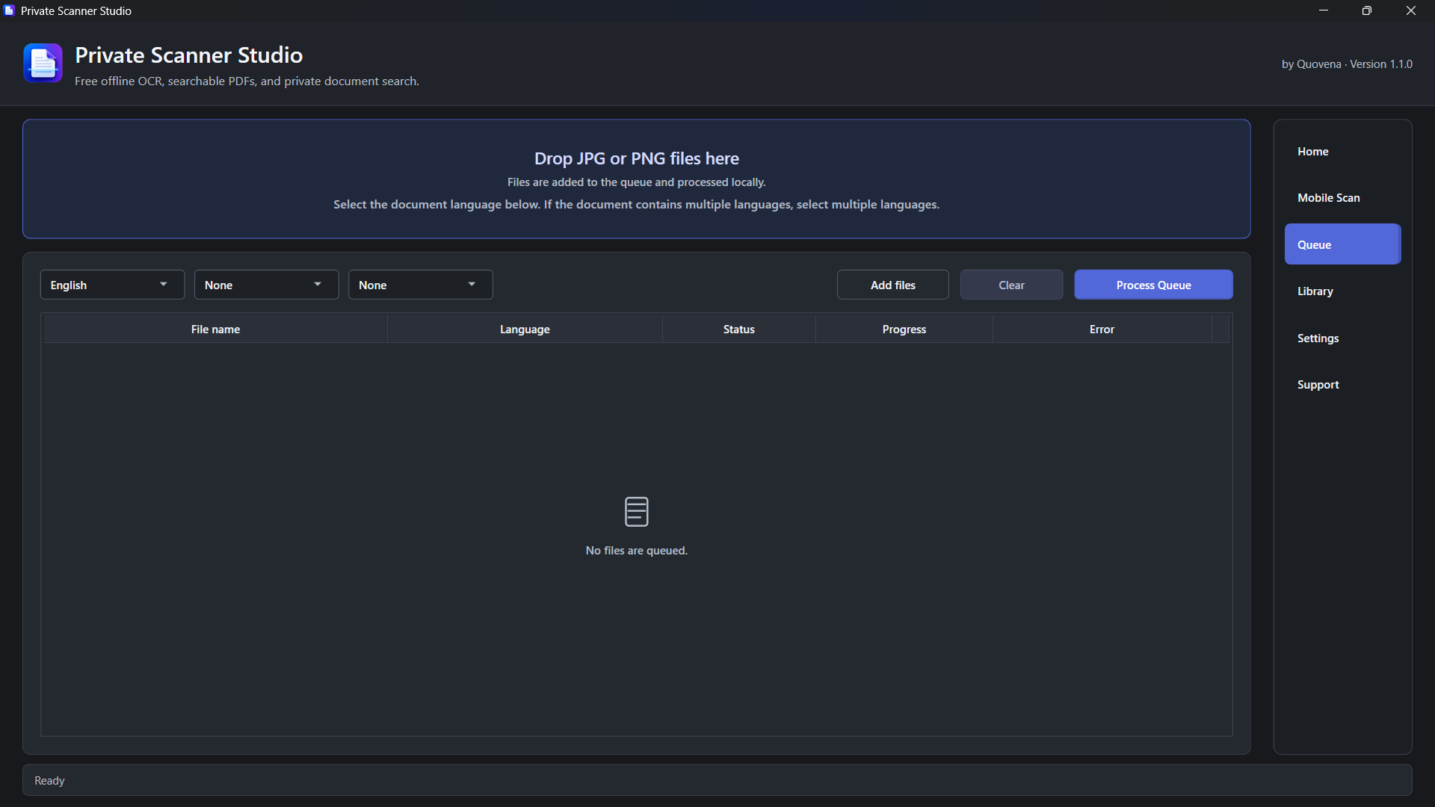Click the empty queue document icon
This screenshot has height=807, width=1435.
[636, 512]
